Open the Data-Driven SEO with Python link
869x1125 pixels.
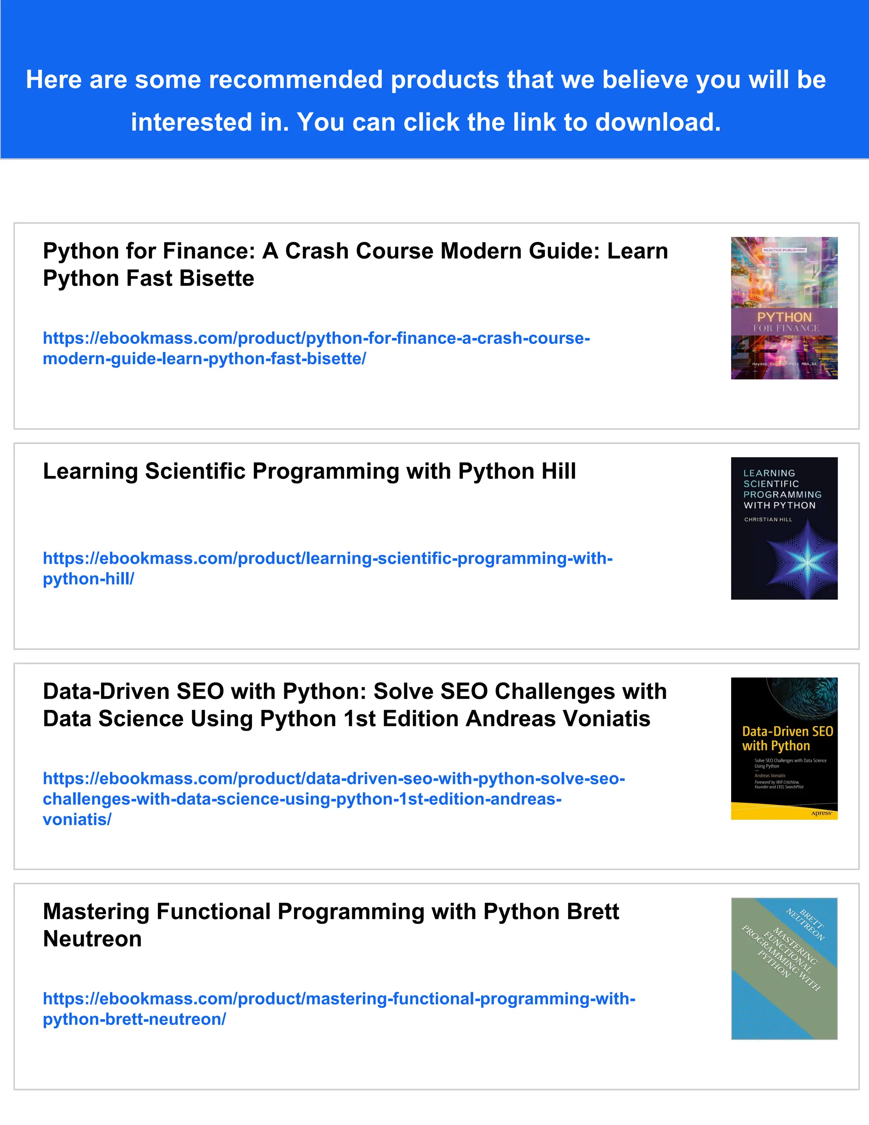point(334,799)
